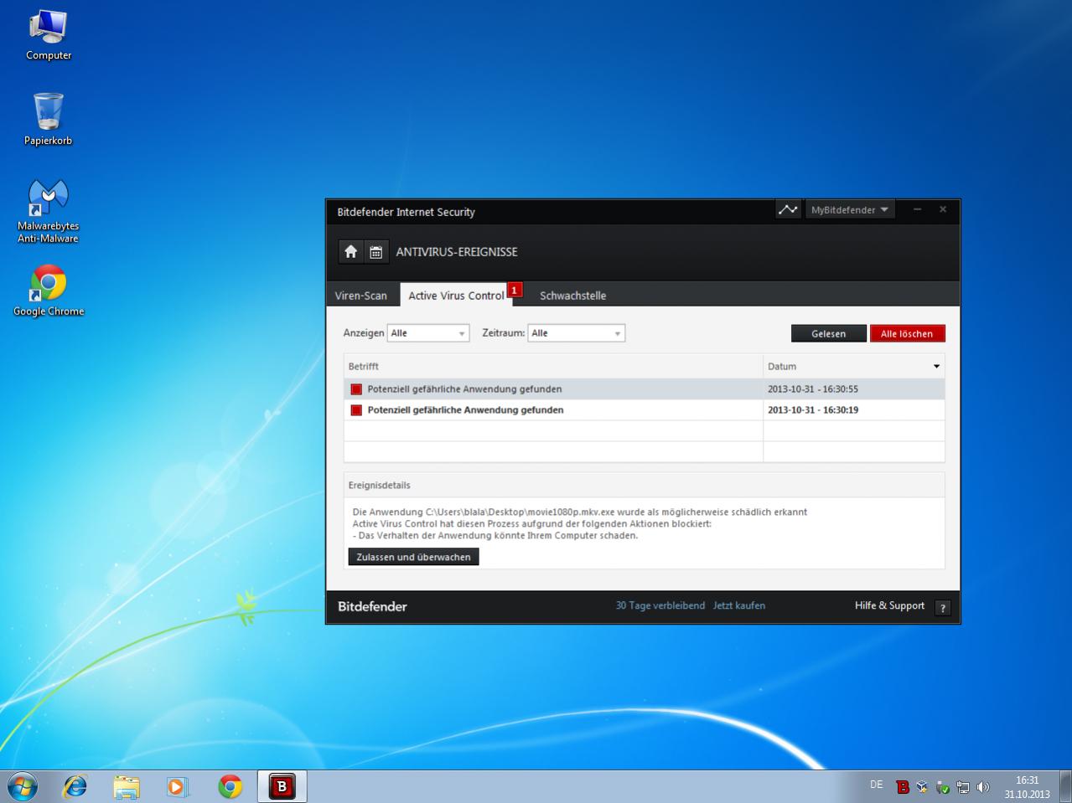Viewport: 1072px width, 803px height.
Task: Switch to the Viren-Scan tab
Action: [x=361, y=296]
